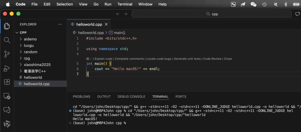Expand the aidemo folder
Viewport: 301px width, 132px height.
coord(21,39)
